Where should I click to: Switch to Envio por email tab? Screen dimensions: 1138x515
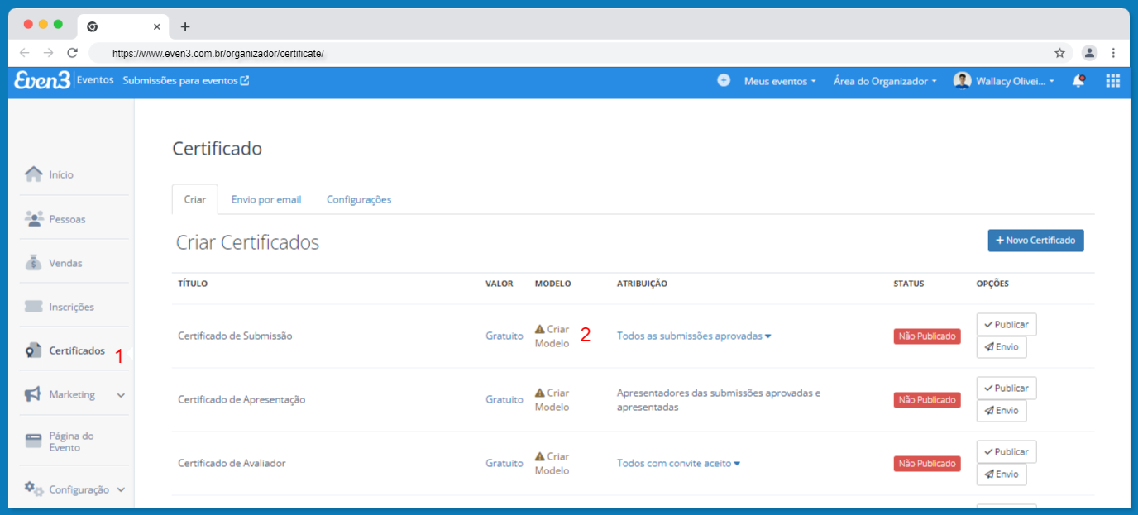coord(266,199)
